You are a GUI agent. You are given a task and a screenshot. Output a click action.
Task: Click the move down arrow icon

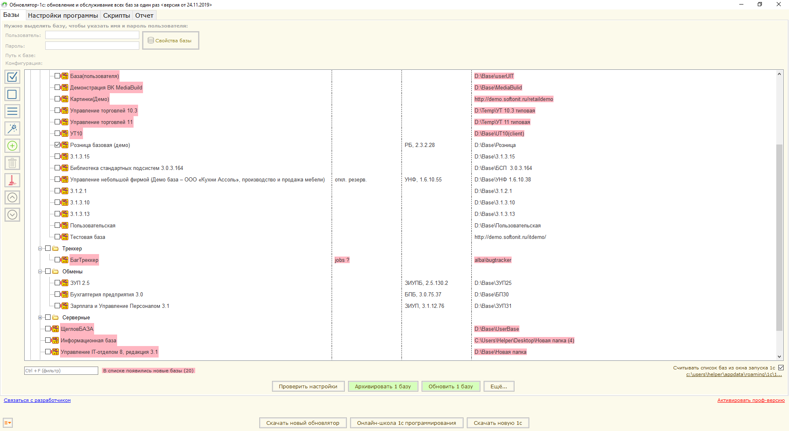[x=12, y=215]
